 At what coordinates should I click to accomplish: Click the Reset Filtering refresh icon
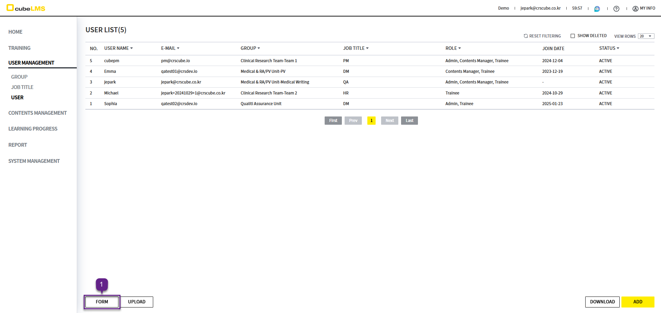526,36
